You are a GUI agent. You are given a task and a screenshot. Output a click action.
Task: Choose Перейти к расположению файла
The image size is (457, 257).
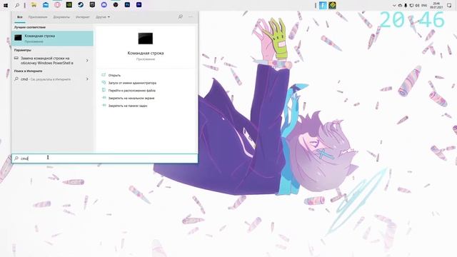[x=131, y=91]
